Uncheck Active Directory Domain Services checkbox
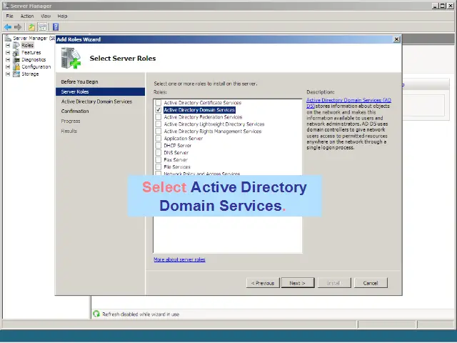This screenshot has height=343, width=457. click(159, 110)
